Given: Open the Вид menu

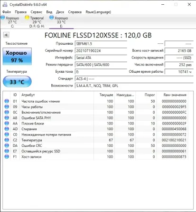Looking at the screenshot, I should coord(49,12).
